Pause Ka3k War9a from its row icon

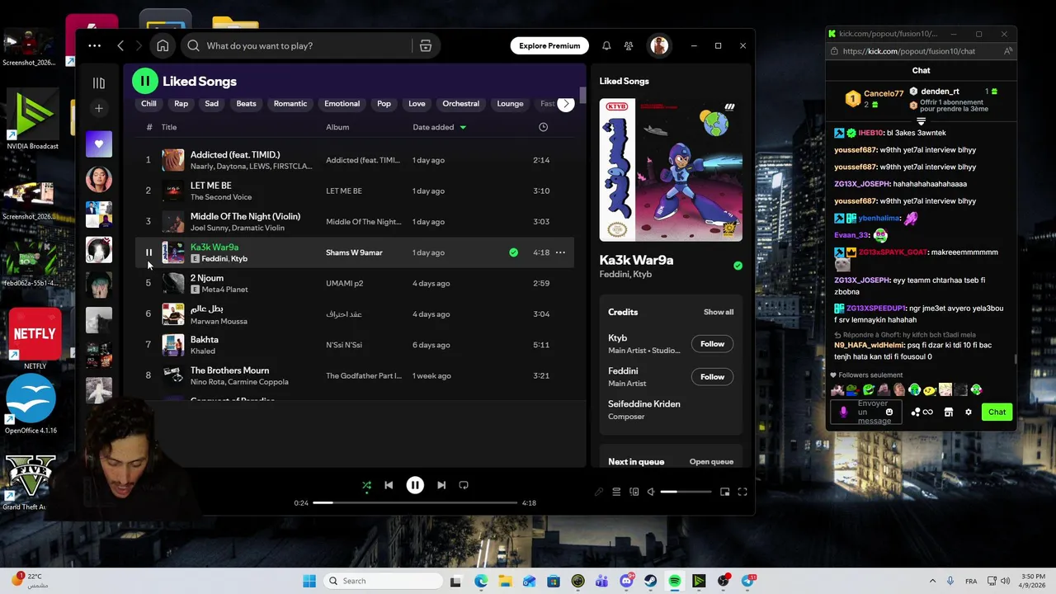point(148,252)
